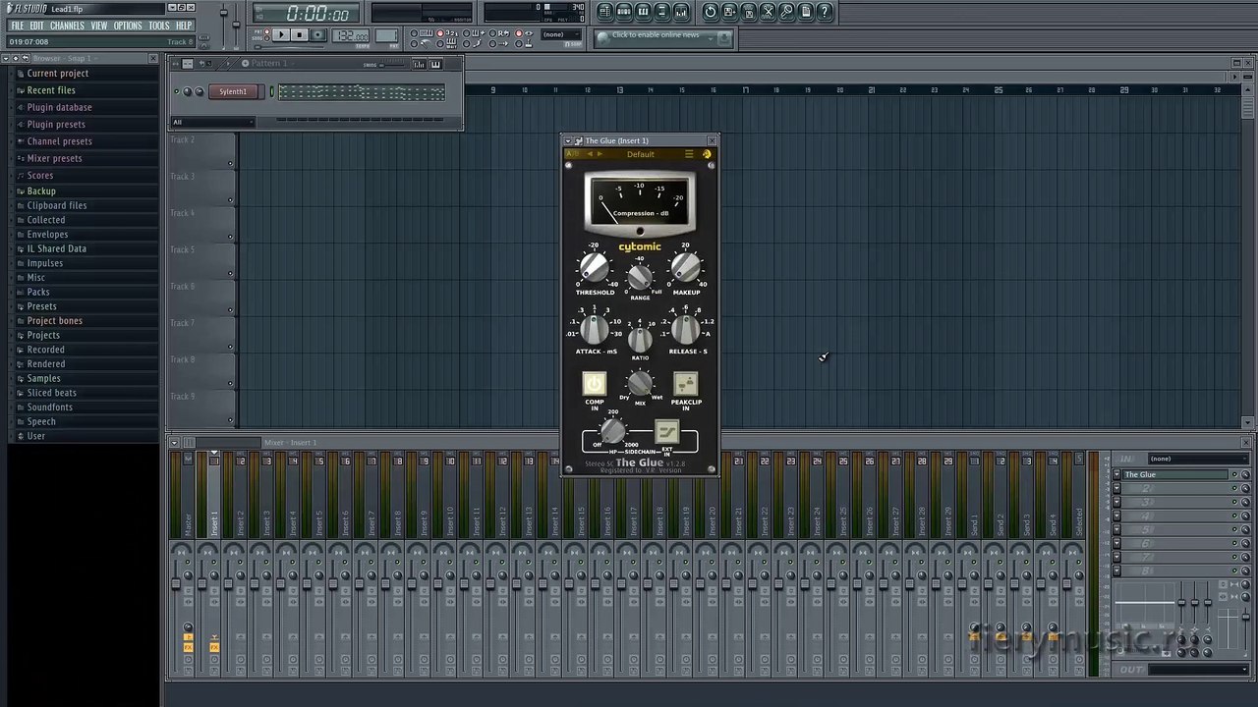Click the undo shortcut icon in top toolbar
This screenshot has height=707, width=1258.
(711, 12)
